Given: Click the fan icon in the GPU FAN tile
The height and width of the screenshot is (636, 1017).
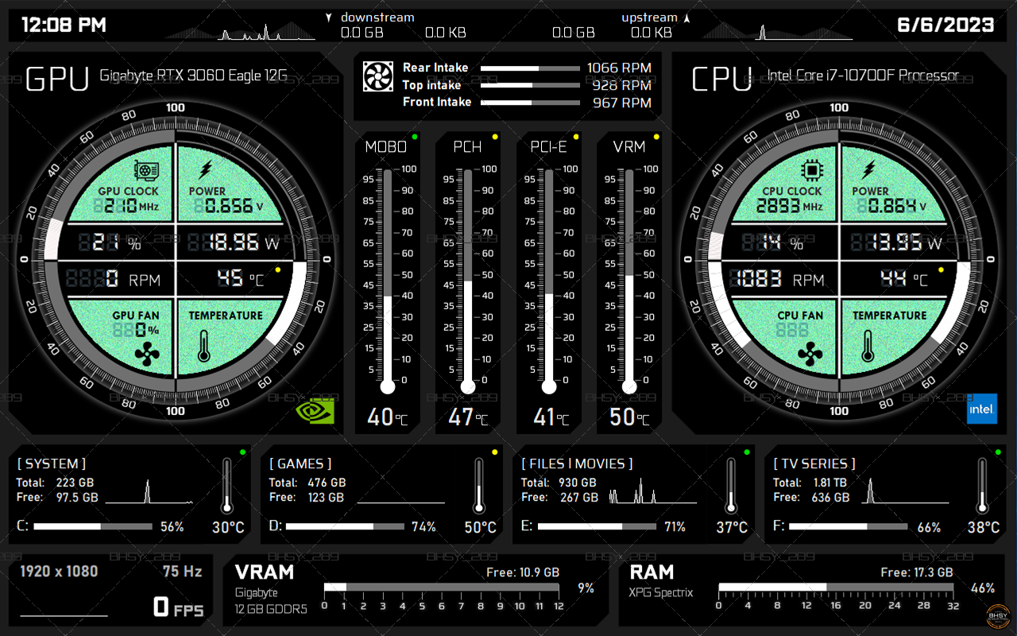Looking at the screenshot, I should tap(146, 355).
